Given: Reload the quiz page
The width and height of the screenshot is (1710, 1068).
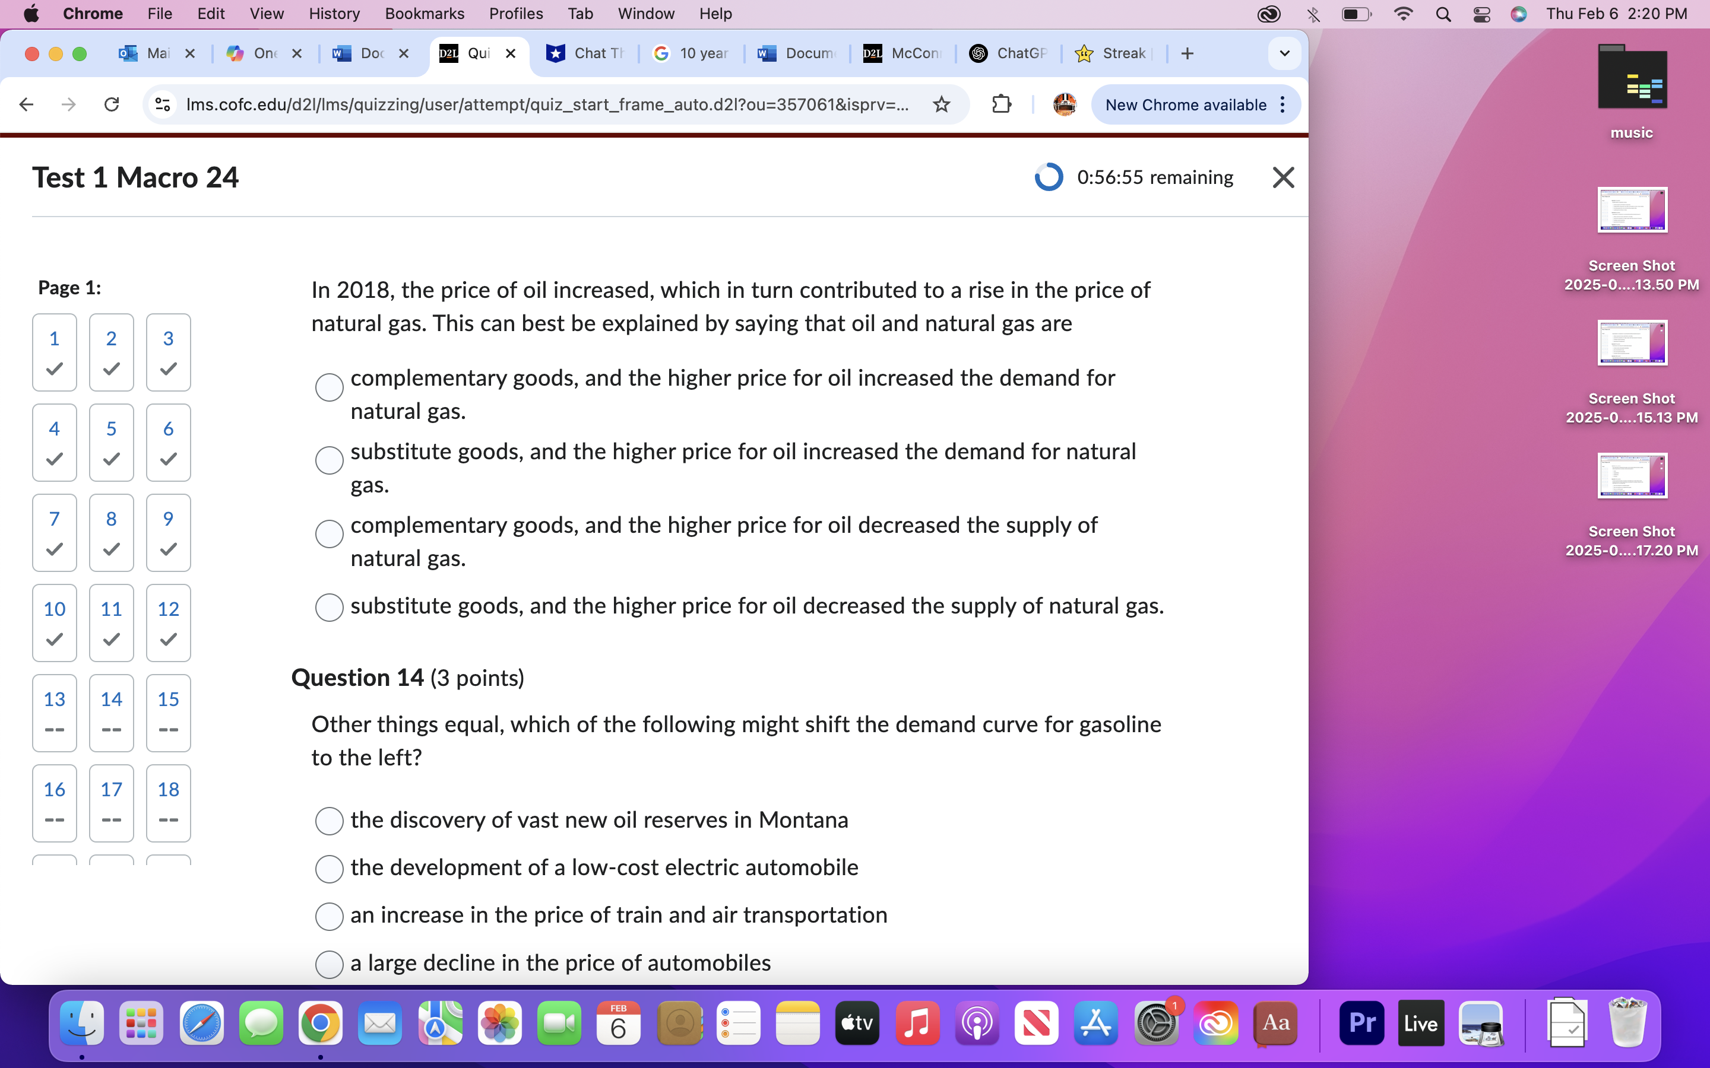Looking at the screenshot, I should pos(112,104).
